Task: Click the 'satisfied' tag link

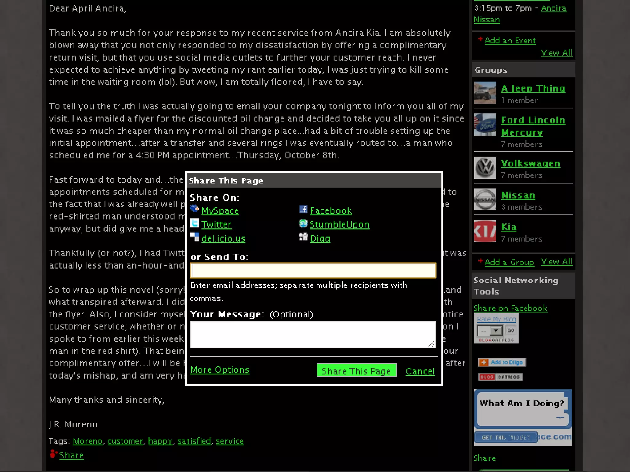Action: point(194,441)
